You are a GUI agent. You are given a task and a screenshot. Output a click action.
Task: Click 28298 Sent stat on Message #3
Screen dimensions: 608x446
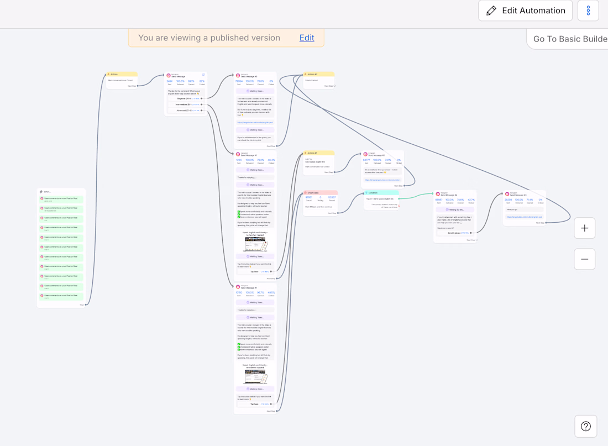point(508,201)
